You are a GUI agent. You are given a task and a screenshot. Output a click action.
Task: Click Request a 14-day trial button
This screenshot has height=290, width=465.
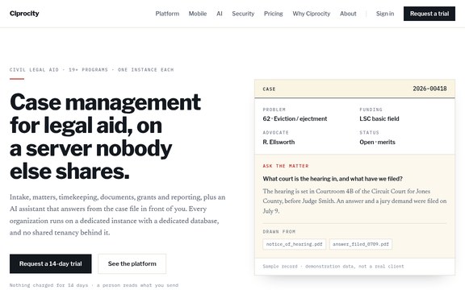50,263
